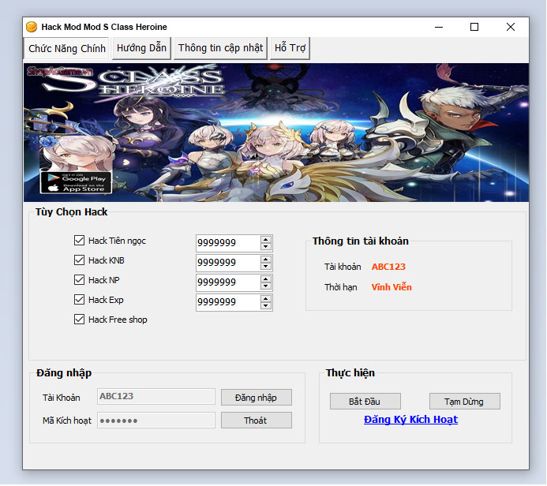The width and height of the screenshot is (547, 486).
Task: Click the Thoát button
Action: [x=257, y=421]
